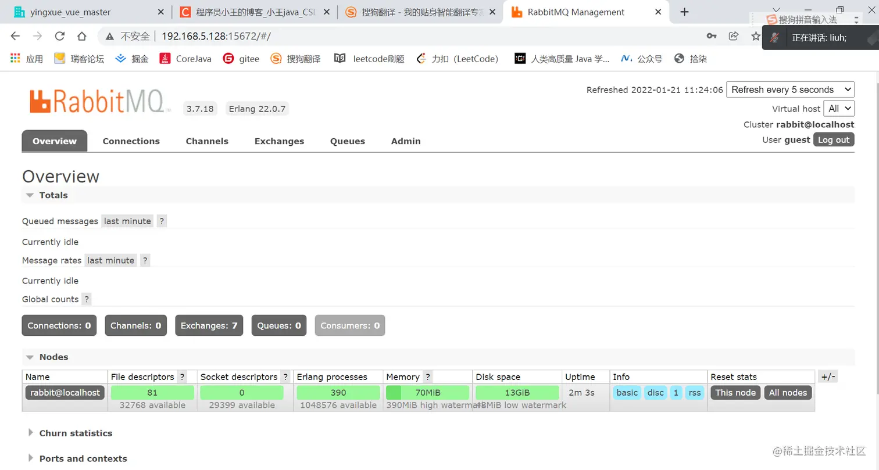
Task: Open the gitee bookmark
Action: (x=241, y=59)
